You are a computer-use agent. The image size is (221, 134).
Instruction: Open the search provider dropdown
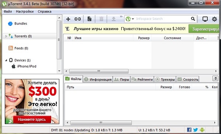[x=133, y=19]
